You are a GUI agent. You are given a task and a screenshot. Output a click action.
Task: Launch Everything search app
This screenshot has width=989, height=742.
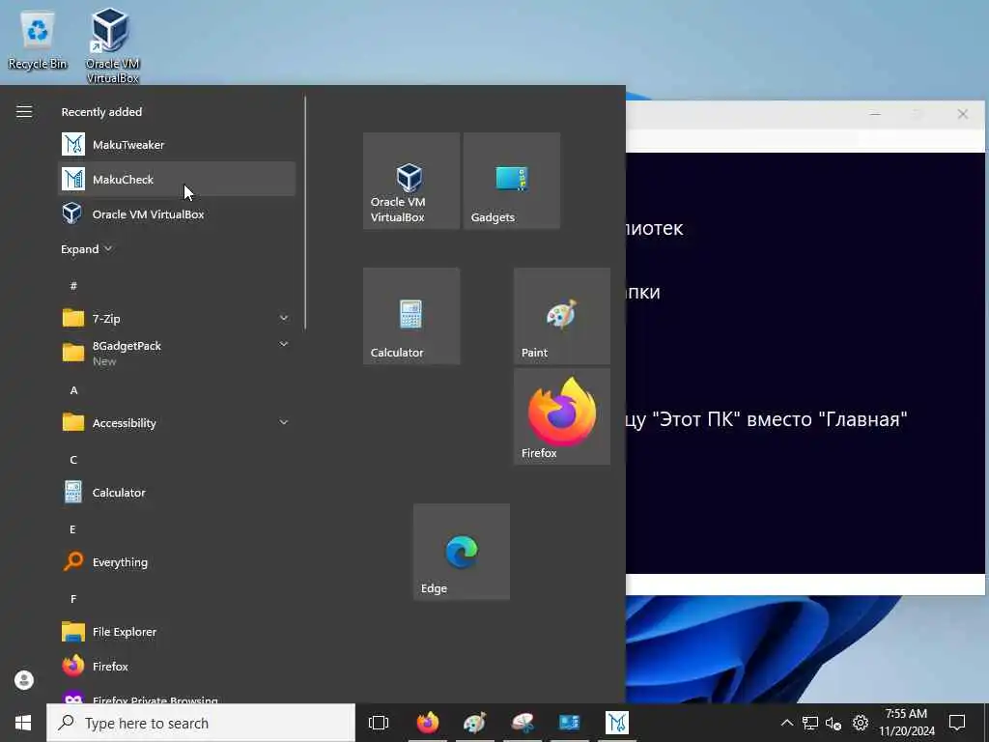click(177, 561)
